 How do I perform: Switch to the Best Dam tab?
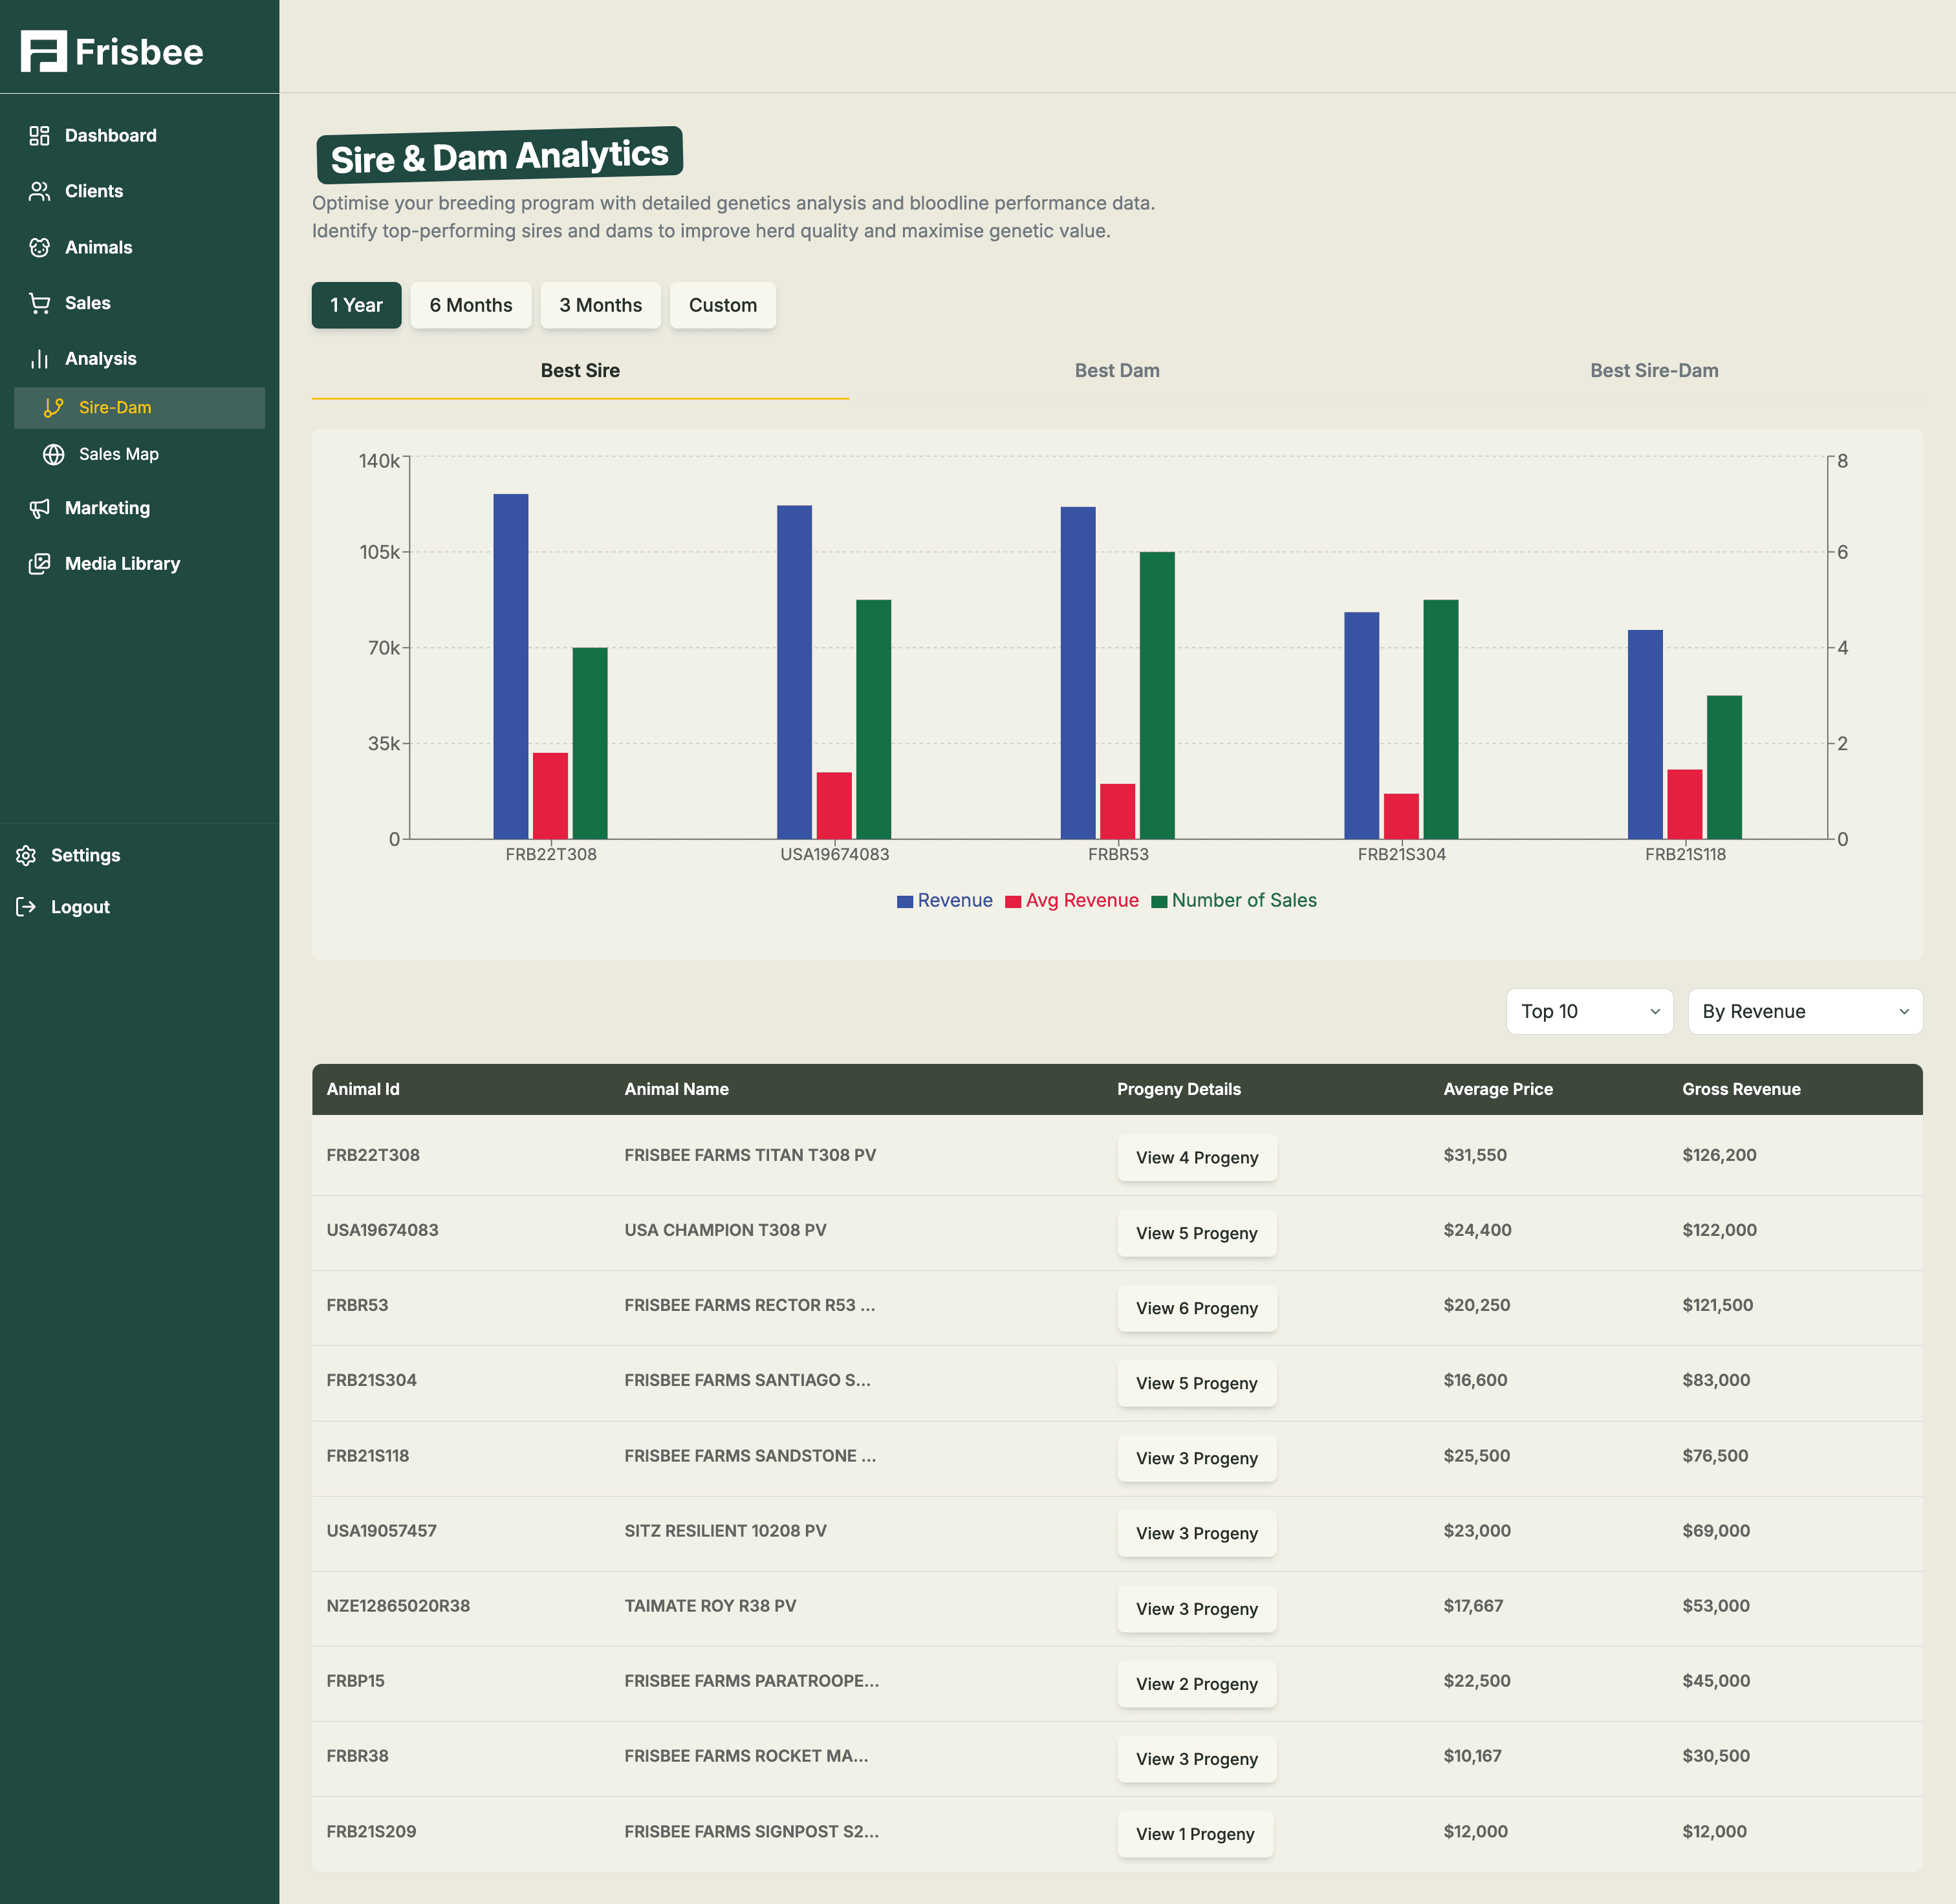point(1116,370)
